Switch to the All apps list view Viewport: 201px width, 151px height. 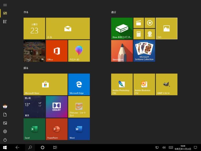click(x=5, y=22)
